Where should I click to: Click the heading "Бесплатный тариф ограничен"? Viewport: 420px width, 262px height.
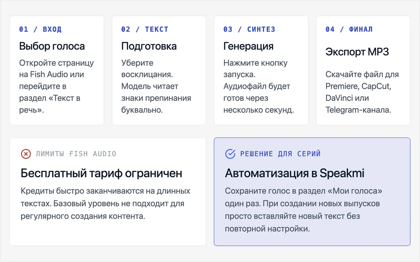(101, 173)
